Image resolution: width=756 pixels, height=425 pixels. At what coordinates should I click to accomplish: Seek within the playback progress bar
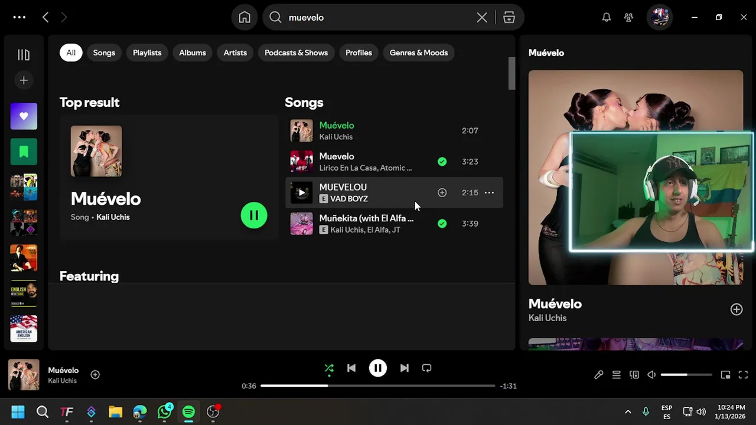(x=378, y=386)
